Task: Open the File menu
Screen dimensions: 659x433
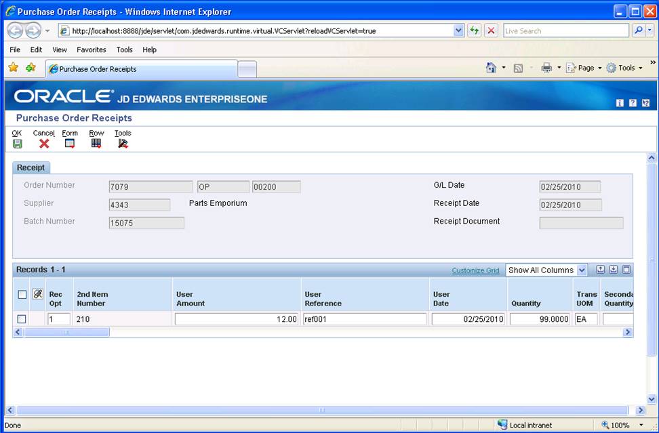Action: [x=15, y=49]
